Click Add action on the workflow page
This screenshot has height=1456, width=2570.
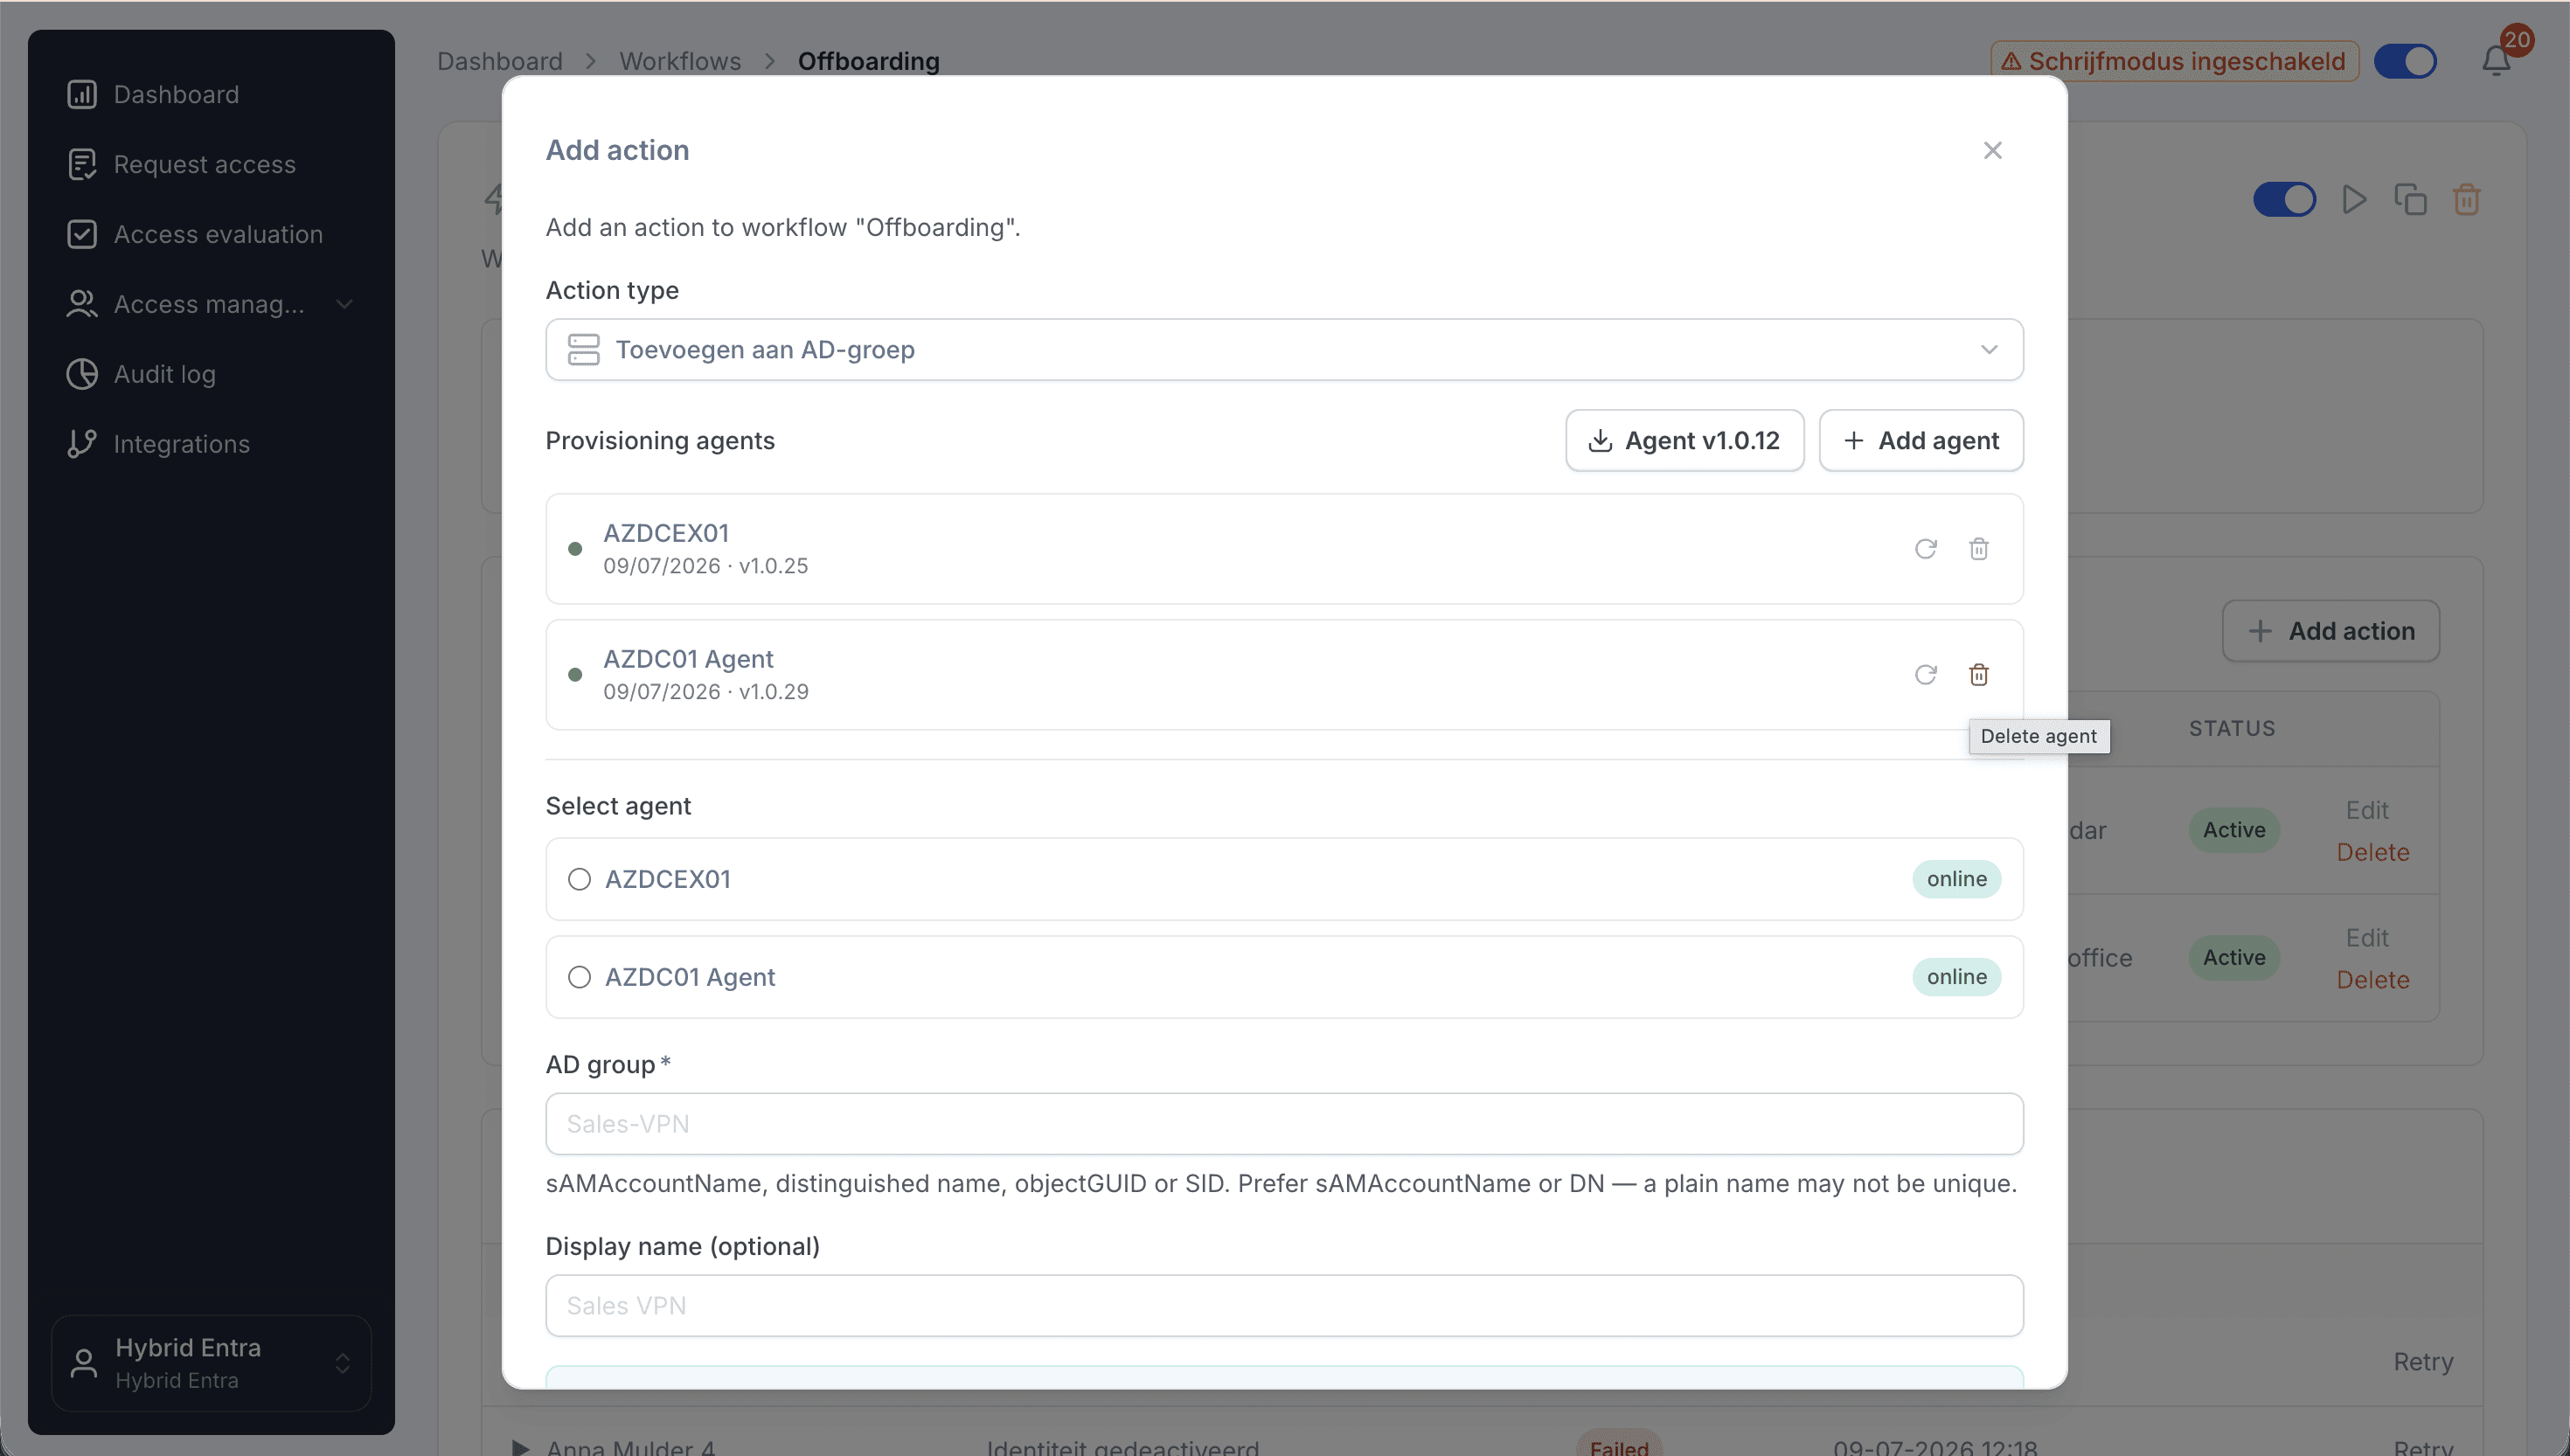pyautogui.click(x=2331, y=631)
